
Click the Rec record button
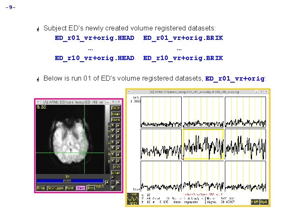[90, 188]
